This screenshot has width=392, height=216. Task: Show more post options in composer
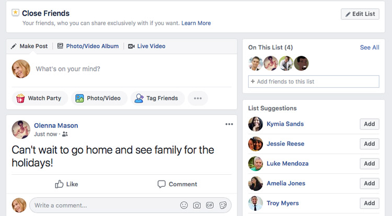[198, 98]
